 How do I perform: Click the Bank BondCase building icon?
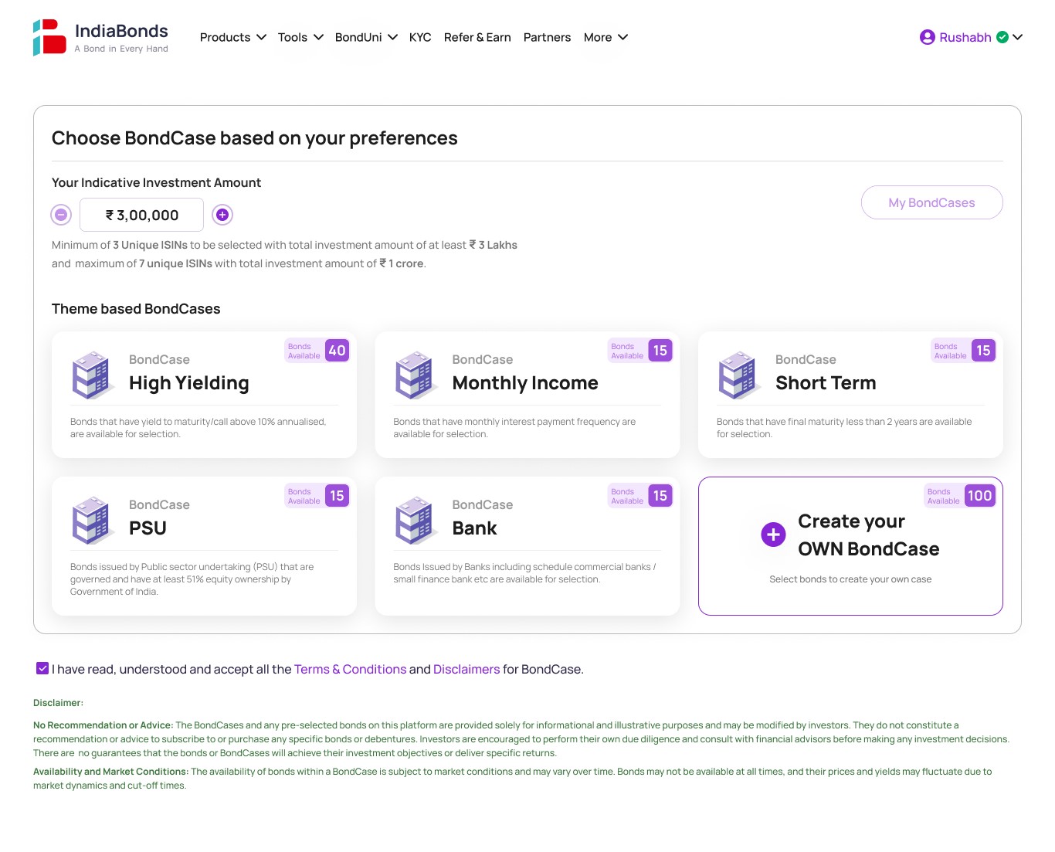417,520
